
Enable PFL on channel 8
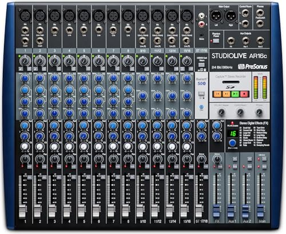coord(132,177)
